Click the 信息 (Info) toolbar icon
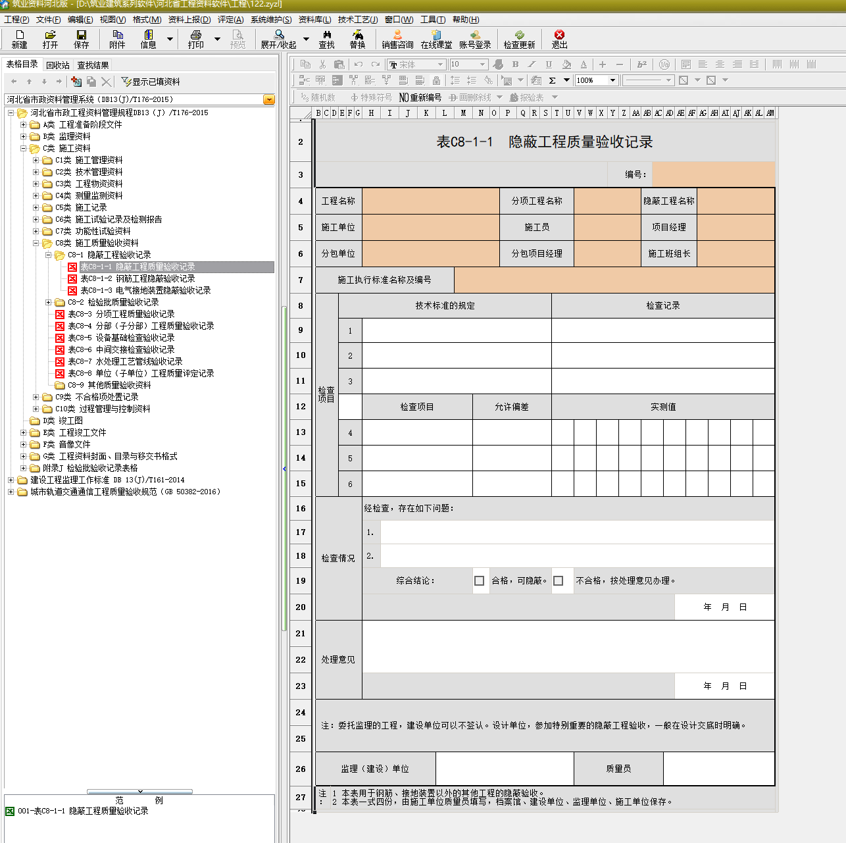This screenshot has width=846, height=843. click(149, 39)
